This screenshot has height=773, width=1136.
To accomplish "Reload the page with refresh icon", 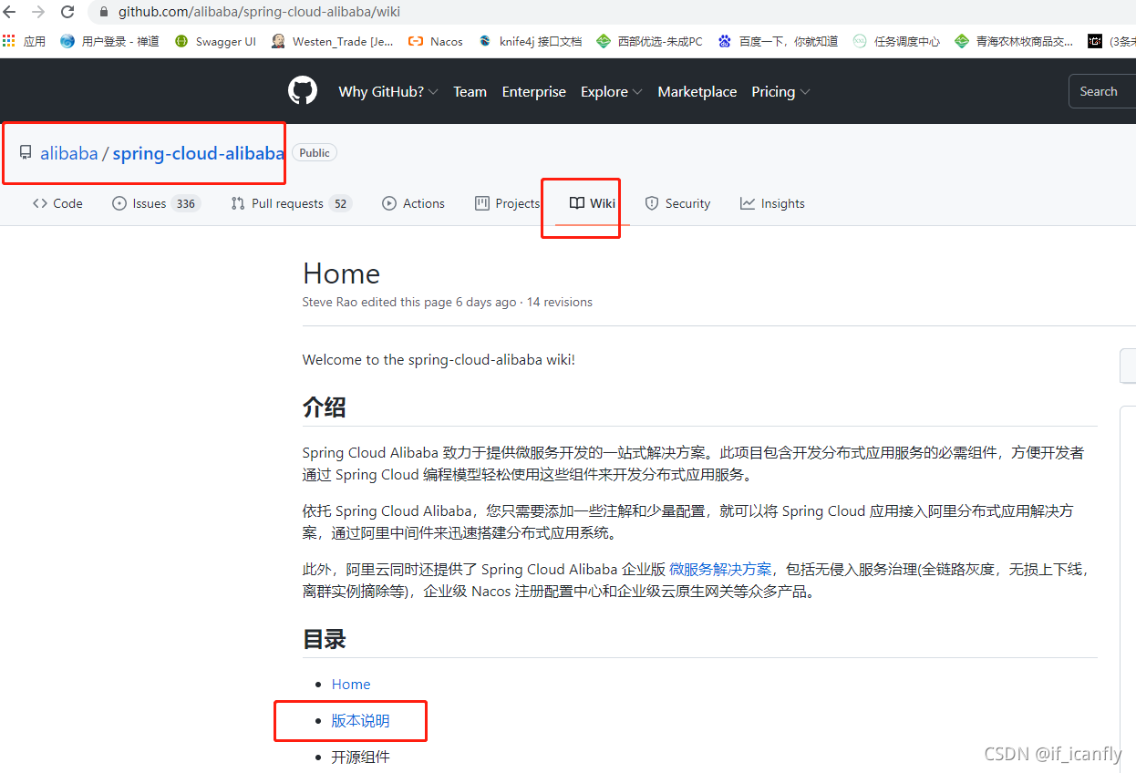I will (67, 12).
